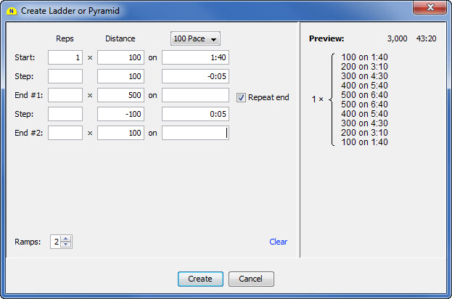Click the app icon in title bar
This screenshot has height=299, width=452.
click(x=10, y=10)
